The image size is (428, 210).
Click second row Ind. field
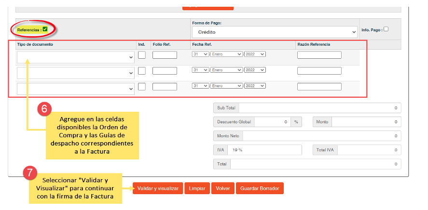click(142, 71)
